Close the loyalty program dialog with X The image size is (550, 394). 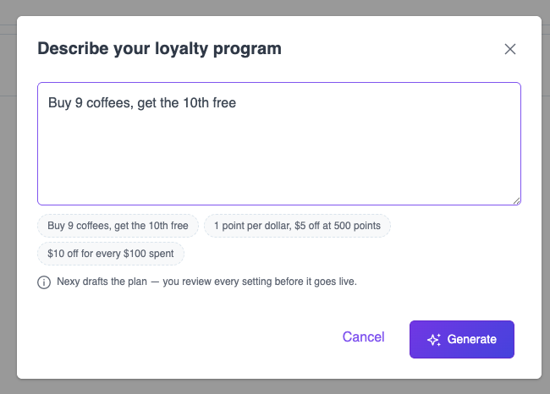[510, 49]
